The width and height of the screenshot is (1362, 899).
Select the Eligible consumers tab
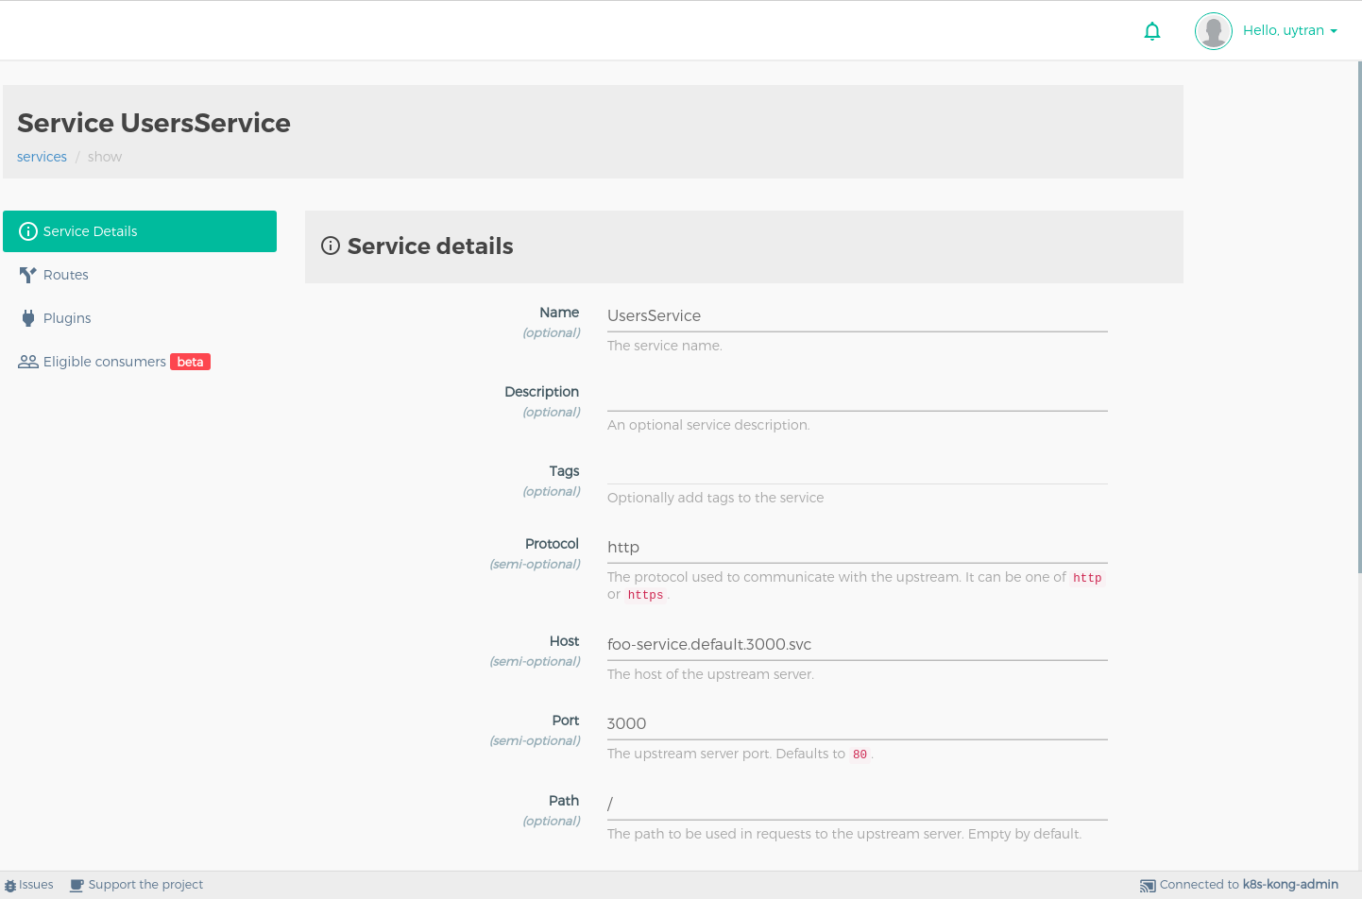click(x=105, y=362)
